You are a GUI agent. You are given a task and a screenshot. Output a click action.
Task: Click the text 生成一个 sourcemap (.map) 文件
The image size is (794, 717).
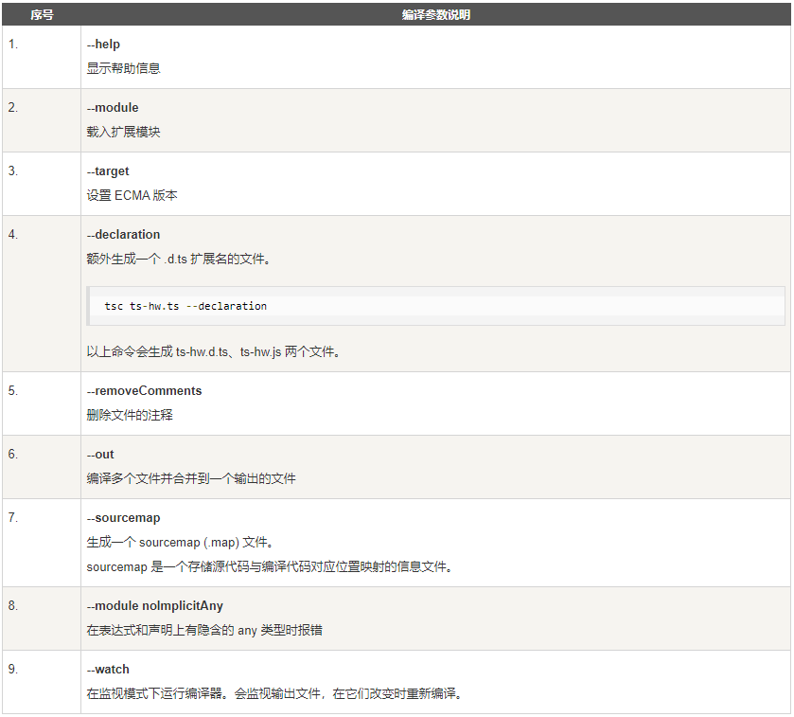pos(180,542)
